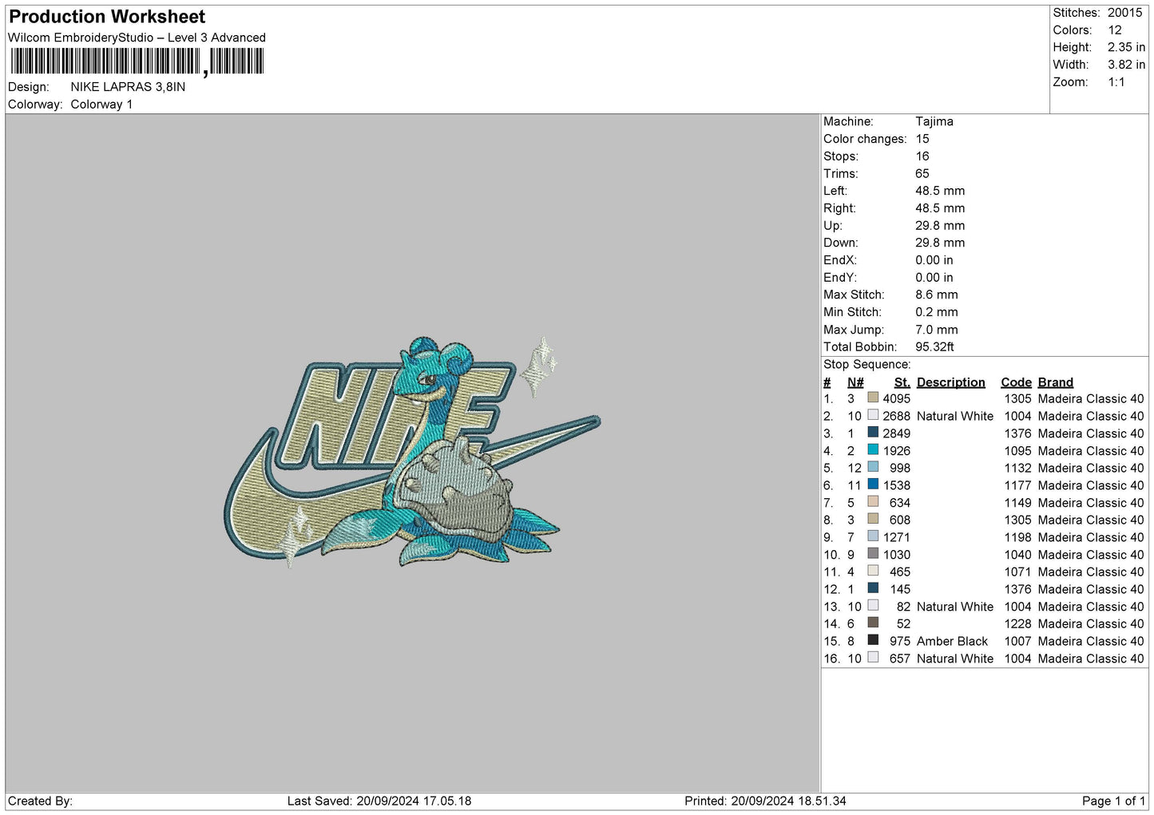
Task: Click 'Wilcom EmbroideryStudio – Level 3 Advanced' text
Action: (x=137, y=38)
